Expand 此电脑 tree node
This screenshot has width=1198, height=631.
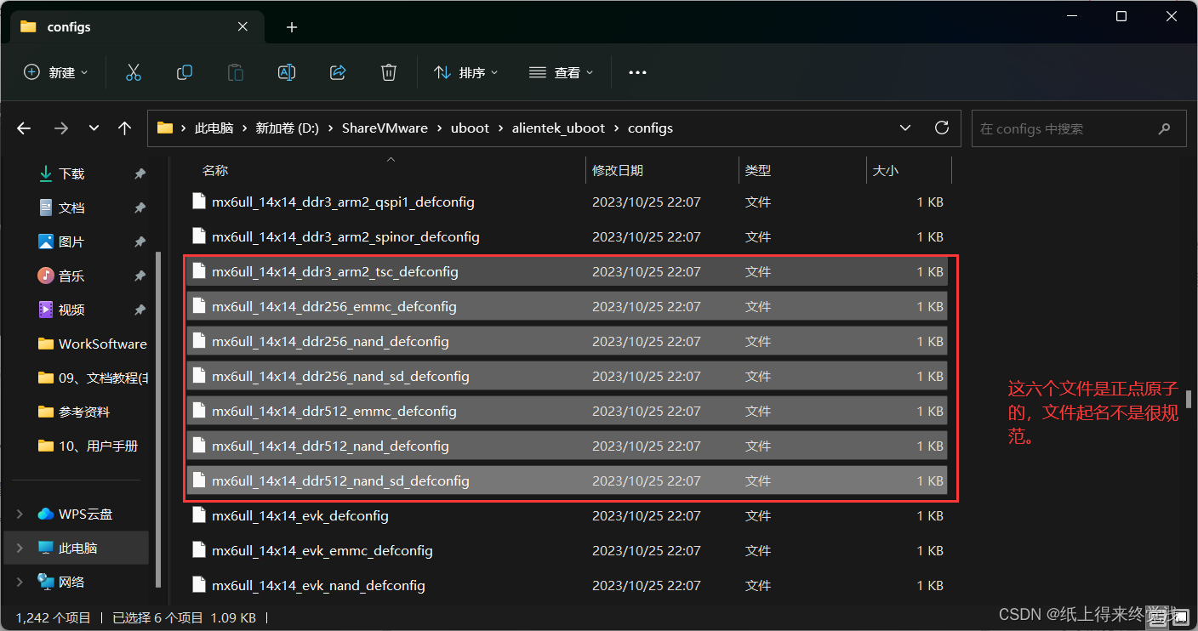tap(20, 548)
